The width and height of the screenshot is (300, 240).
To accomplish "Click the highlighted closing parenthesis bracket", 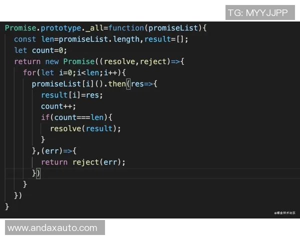I will click(x=38, y=173).
